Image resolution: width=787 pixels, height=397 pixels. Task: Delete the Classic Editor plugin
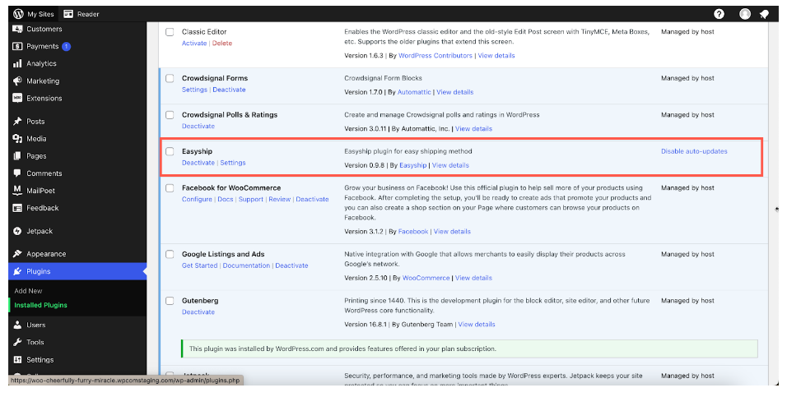221,43
